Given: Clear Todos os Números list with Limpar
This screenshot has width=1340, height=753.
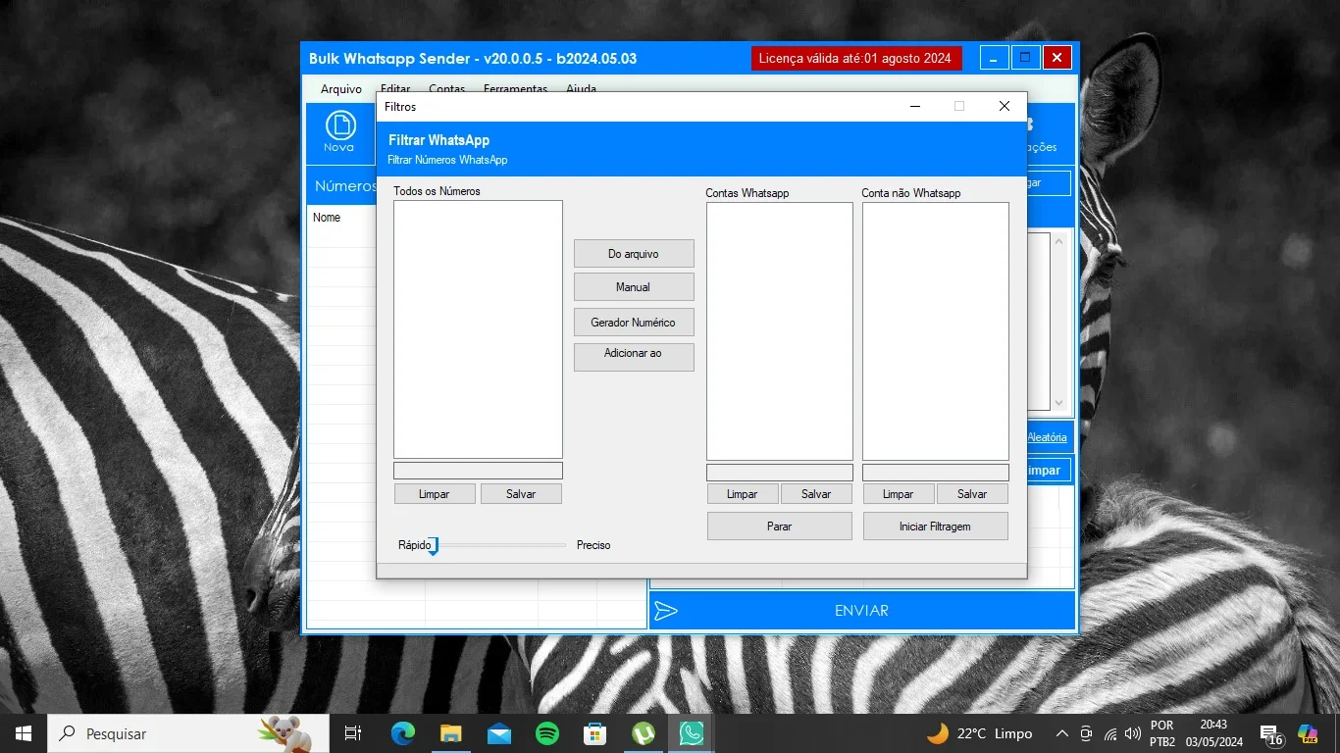Looking at the screenshot, I should tap(435, 494).
